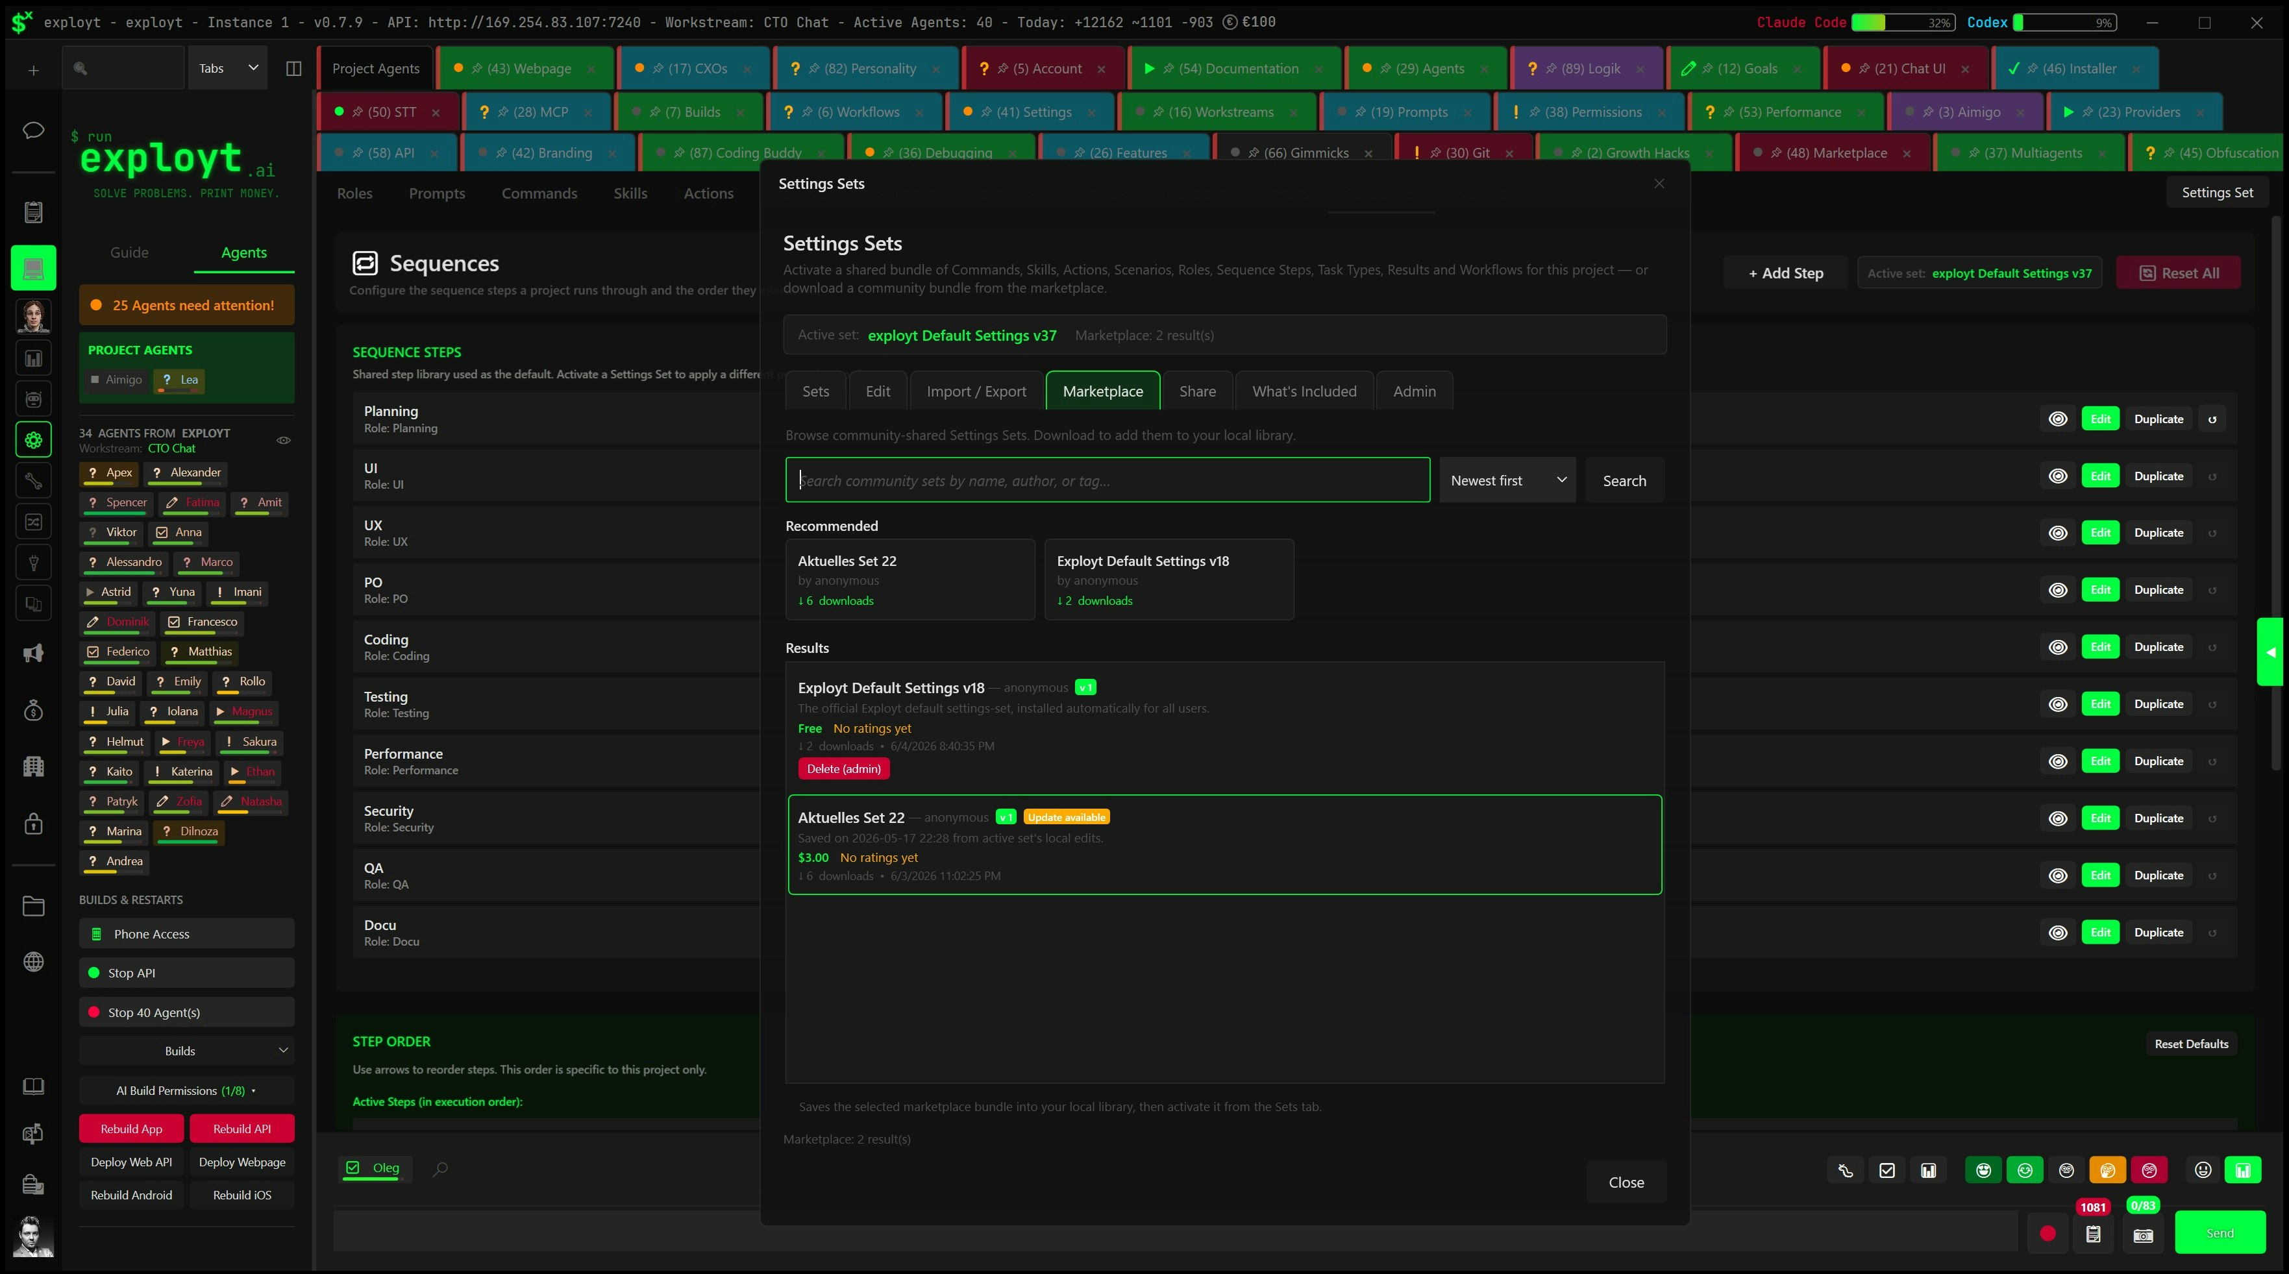Click the + Add Step button

(x=1785, y=273)
